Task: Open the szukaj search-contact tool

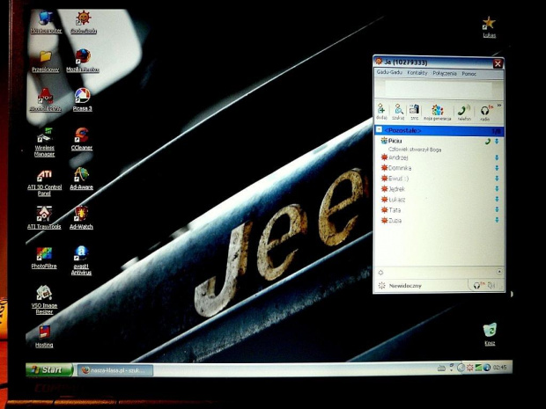Action: pyautogui.click(x=398, y=112)
